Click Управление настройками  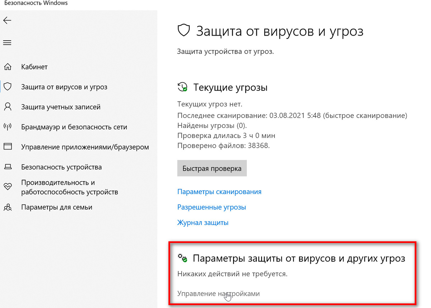click(218, 293)
